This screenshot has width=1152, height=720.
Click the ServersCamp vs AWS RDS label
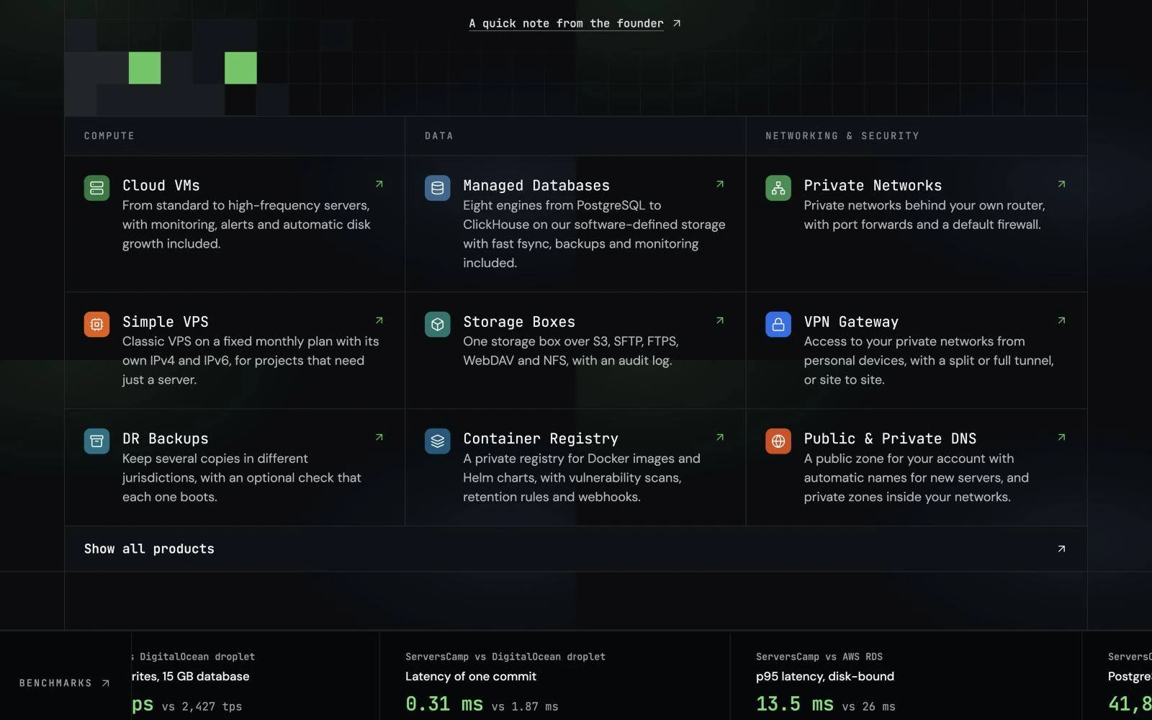pyautogui.click(x=819, y=657)
